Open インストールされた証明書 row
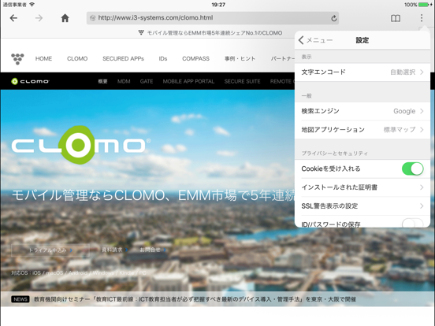This screenshot has width=435, height=326. tap(362, 187)
